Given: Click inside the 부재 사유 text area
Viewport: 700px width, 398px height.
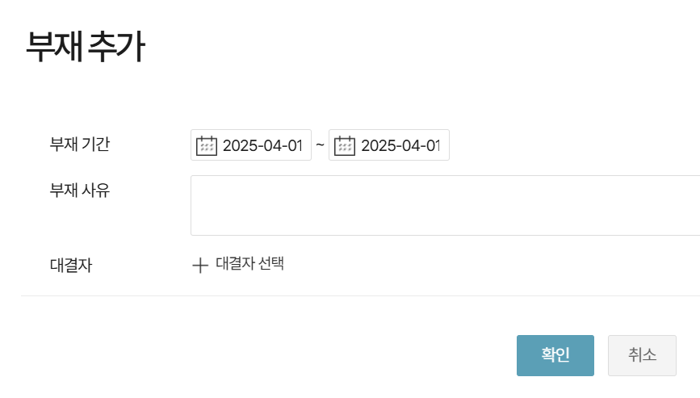Looking at the screenshot, I should pyautogui.click(x=444, y=205).
